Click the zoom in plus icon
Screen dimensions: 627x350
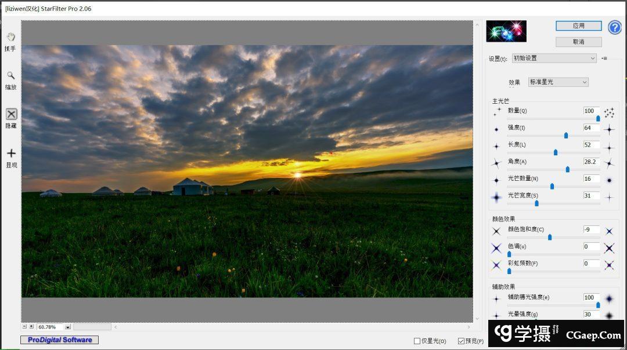click(x=31, y=327)
